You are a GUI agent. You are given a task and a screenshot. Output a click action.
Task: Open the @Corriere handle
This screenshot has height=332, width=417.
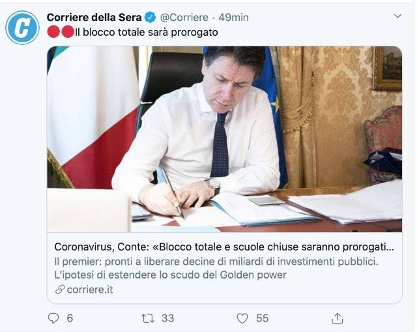pos(184,18)
